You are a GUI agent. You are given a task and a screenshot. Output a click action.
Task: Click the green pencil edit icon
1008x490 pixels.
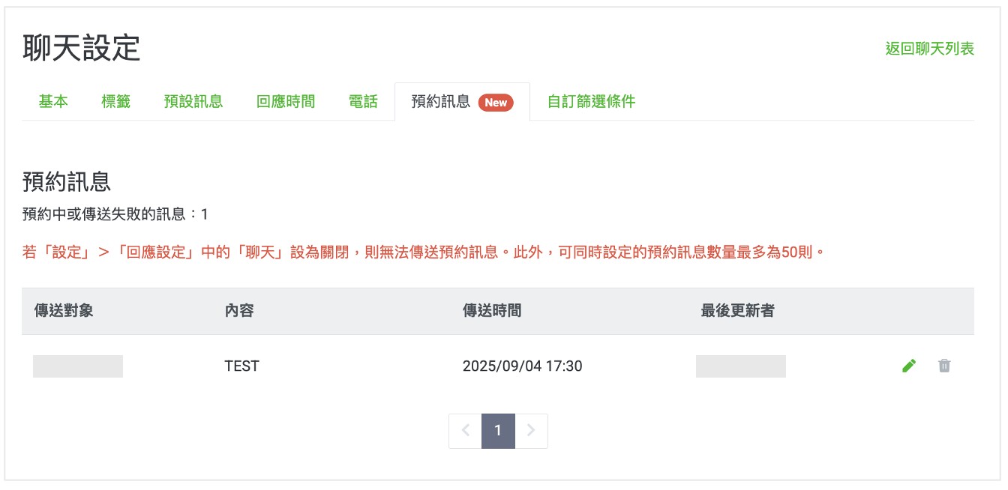point(909,366)
